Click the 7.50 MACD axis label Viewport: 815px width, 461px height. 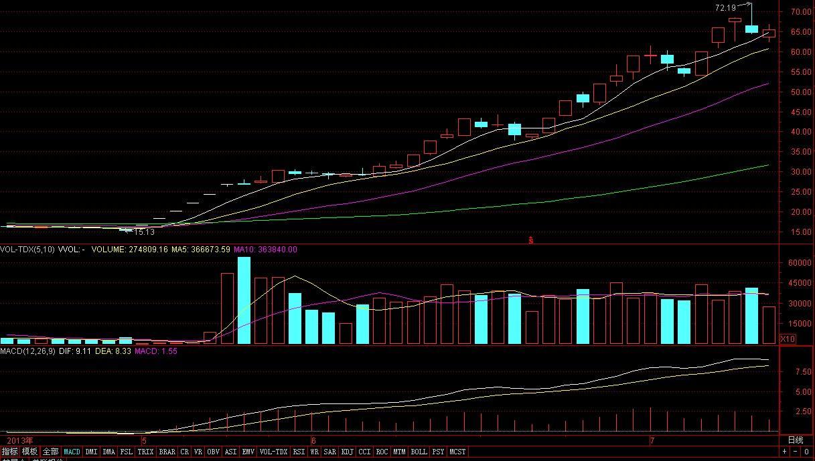coord(802,372)
